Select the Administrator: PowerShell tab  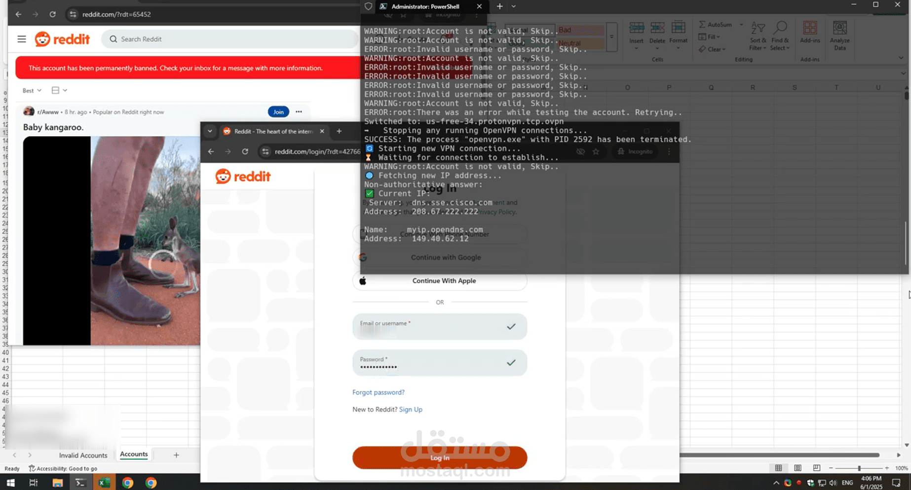pos(425,6)
